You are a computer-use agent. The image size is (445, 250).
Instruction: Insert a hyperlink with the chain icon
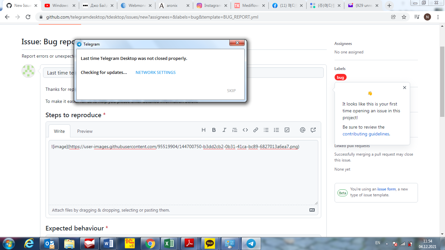[x=256, y=130]
